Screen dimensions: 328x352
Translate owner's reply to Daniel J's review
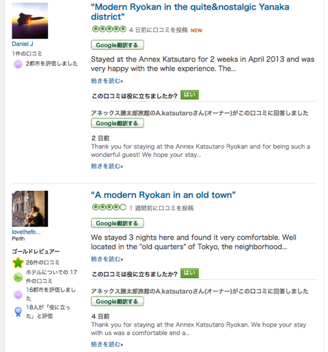(x=118, y=123)
